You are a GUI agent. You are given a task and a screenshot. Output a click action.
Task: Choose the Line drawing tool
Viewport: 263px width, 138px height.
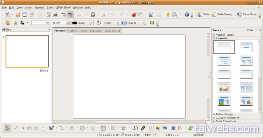[15, 128]
